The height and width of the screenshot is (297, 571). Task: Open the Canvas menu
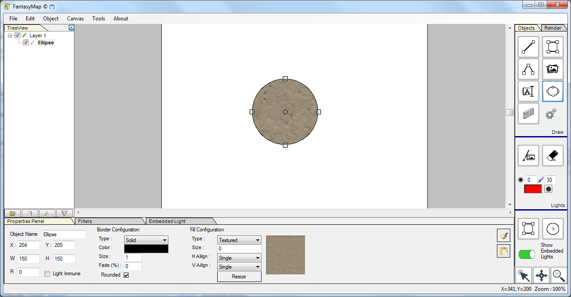click(75, 19)
